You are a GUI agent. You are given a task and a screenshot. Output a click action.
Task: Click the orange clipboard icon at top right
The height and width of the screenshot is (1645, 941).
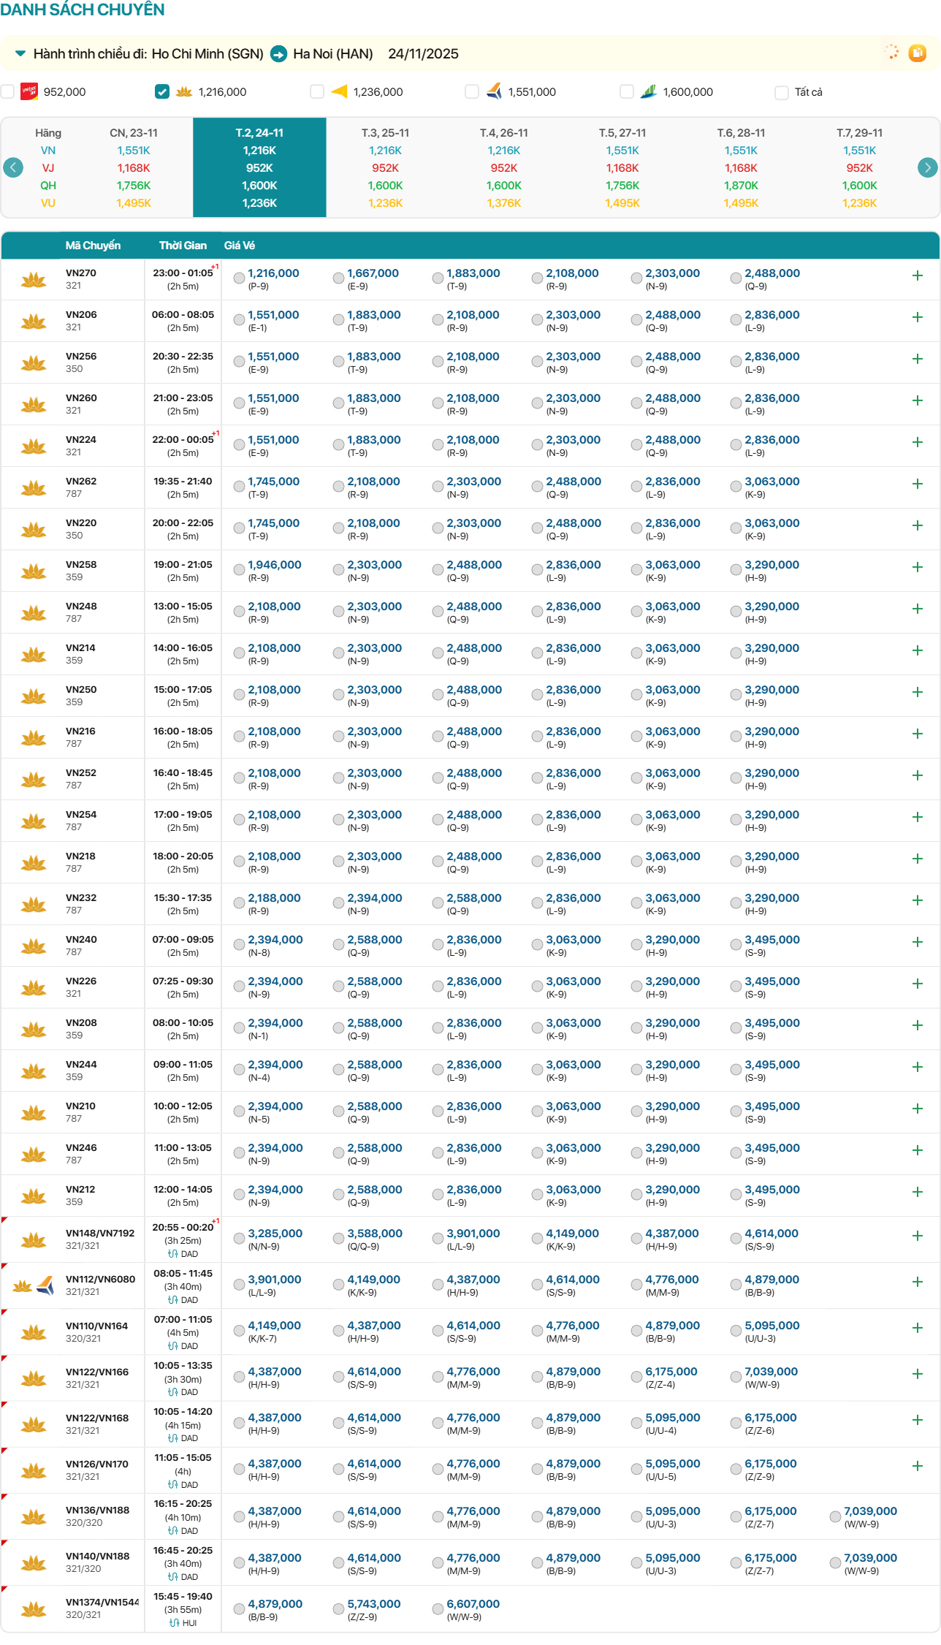tap(917, 53)
